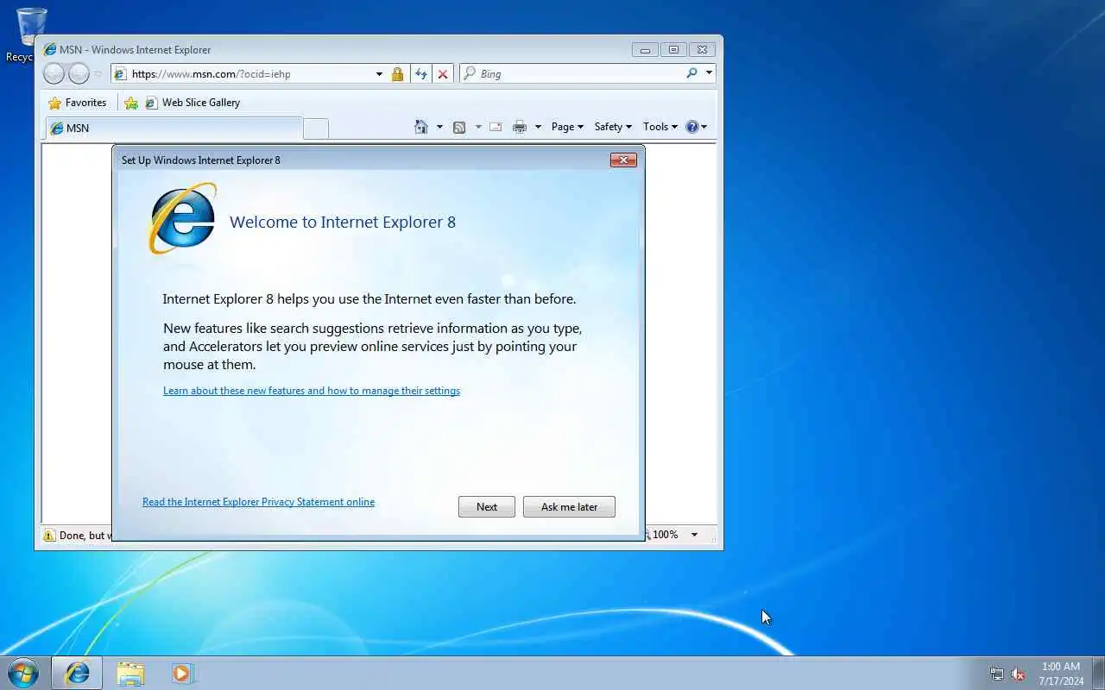Image resolution: width=1105 pixels, height=690 pixels.
Task: Click the RSS Feeds icon
Action: [459, 127]
